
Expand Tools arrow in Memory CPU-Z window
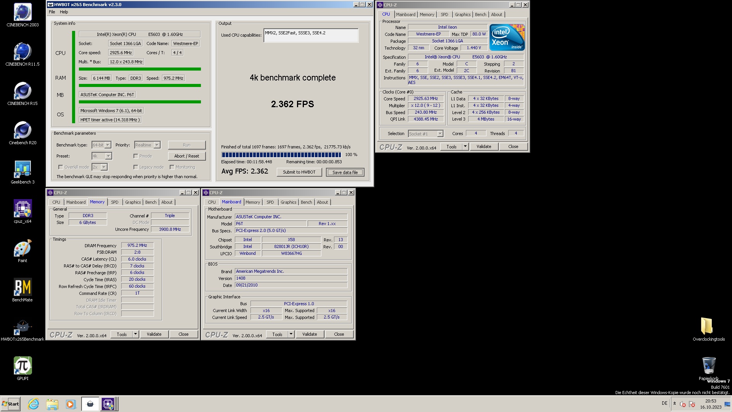coord(135,334)
